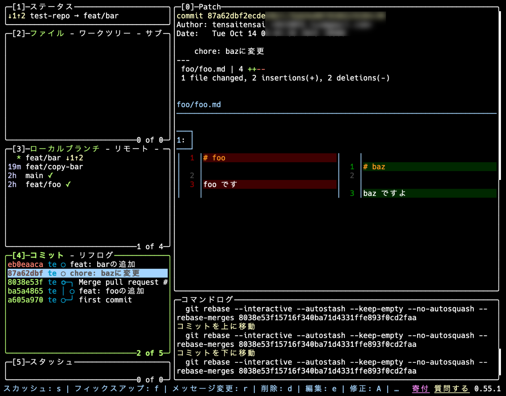Select the a605a970 first commit row
This screenshot has width=506, height=396.
[87, 300]
